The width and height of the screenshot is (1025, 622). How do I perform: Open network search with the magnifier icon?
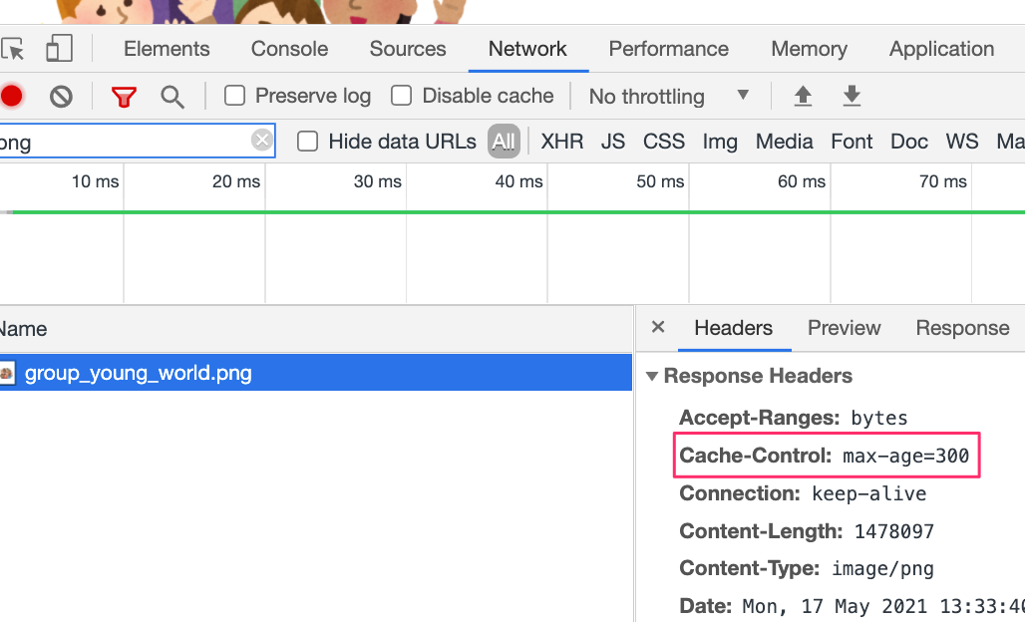[172, 97]
